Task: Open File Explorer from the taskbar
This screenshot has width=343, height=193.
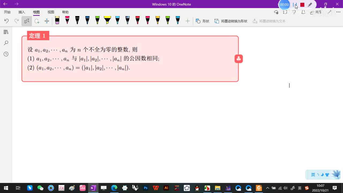Action: coord(218,188)
